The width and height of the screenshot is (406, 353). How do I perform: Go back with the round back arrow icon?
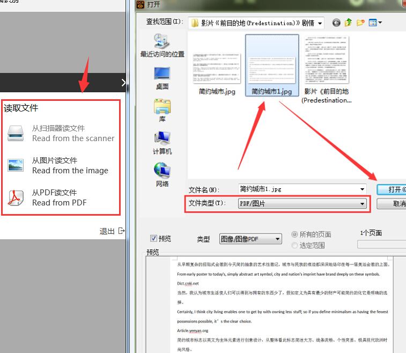coord(336,23)
